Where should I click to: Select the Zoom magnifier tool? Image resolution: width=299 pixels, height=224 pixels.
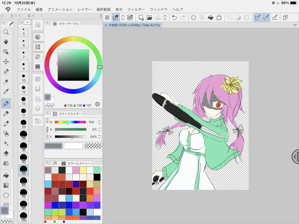point(6,32)
